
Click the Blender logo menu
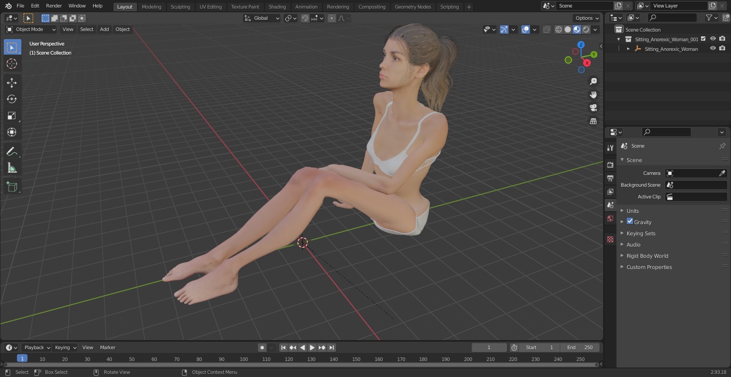pyautogui.click(x=8, y=6)
